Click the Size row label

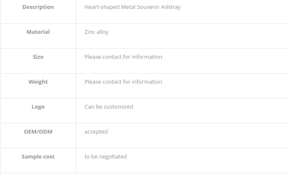click(38, 57)
